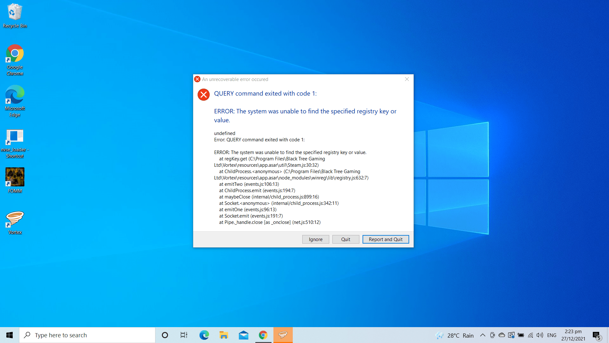Click Quit to close the application
609x343 pixels.
point(345,239)
